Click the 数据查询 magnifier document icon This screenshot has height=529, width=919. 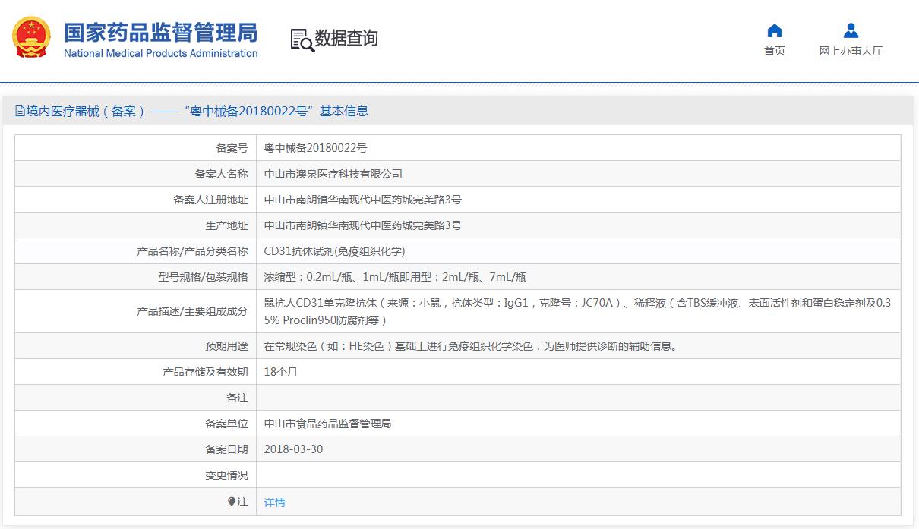[302, 39]
